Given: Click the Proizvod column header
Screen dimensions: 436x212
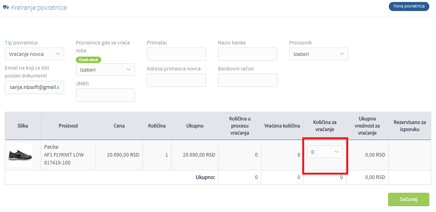Looking at the screenshot, I should tap(68, 126).
